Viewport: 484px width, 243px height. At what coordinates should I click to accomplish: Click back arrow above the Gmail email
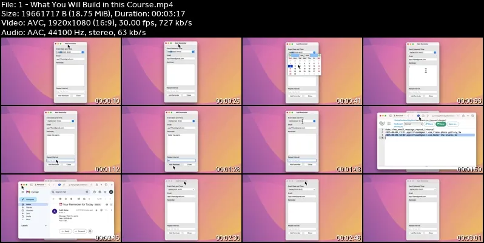coord(53,199)
